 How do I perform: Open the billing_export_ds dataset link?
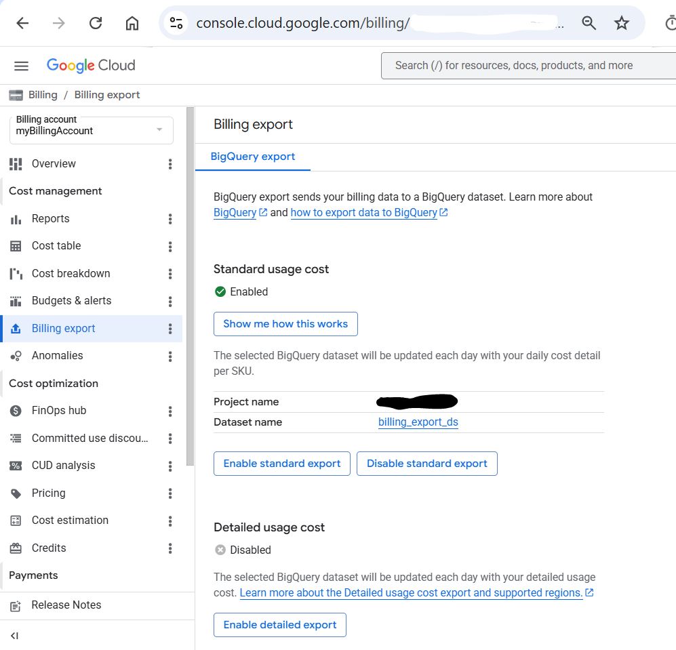[x=418, y=422]
